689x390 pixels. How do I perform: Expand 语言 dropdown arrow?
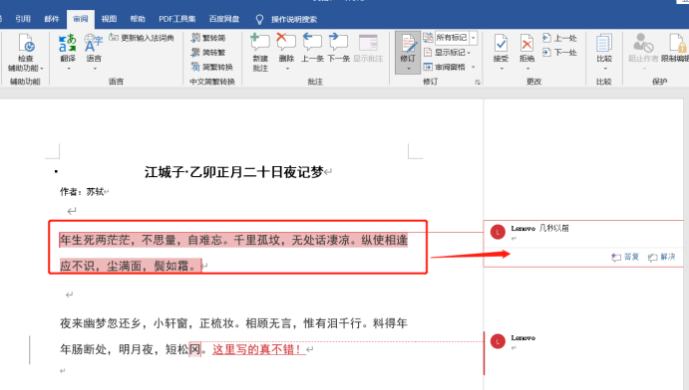(x=94, y=69)
